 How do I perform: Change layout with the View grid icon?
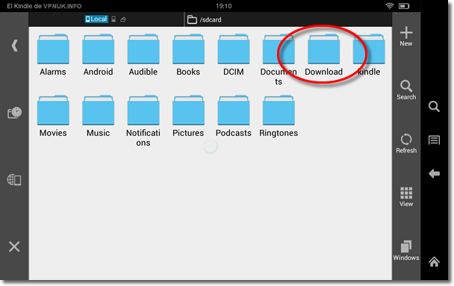pyautogui.click(x=406, y=197)
